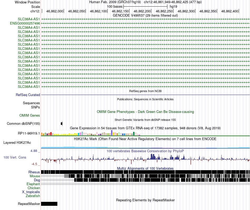Click the Zebrafish species label
The height and width of the screenshot is (210, 250).
pos(33,196)
